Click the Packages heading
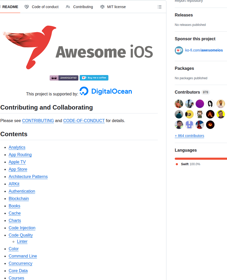This screenshot has width=227, height=280. click(x=184, y=68)
